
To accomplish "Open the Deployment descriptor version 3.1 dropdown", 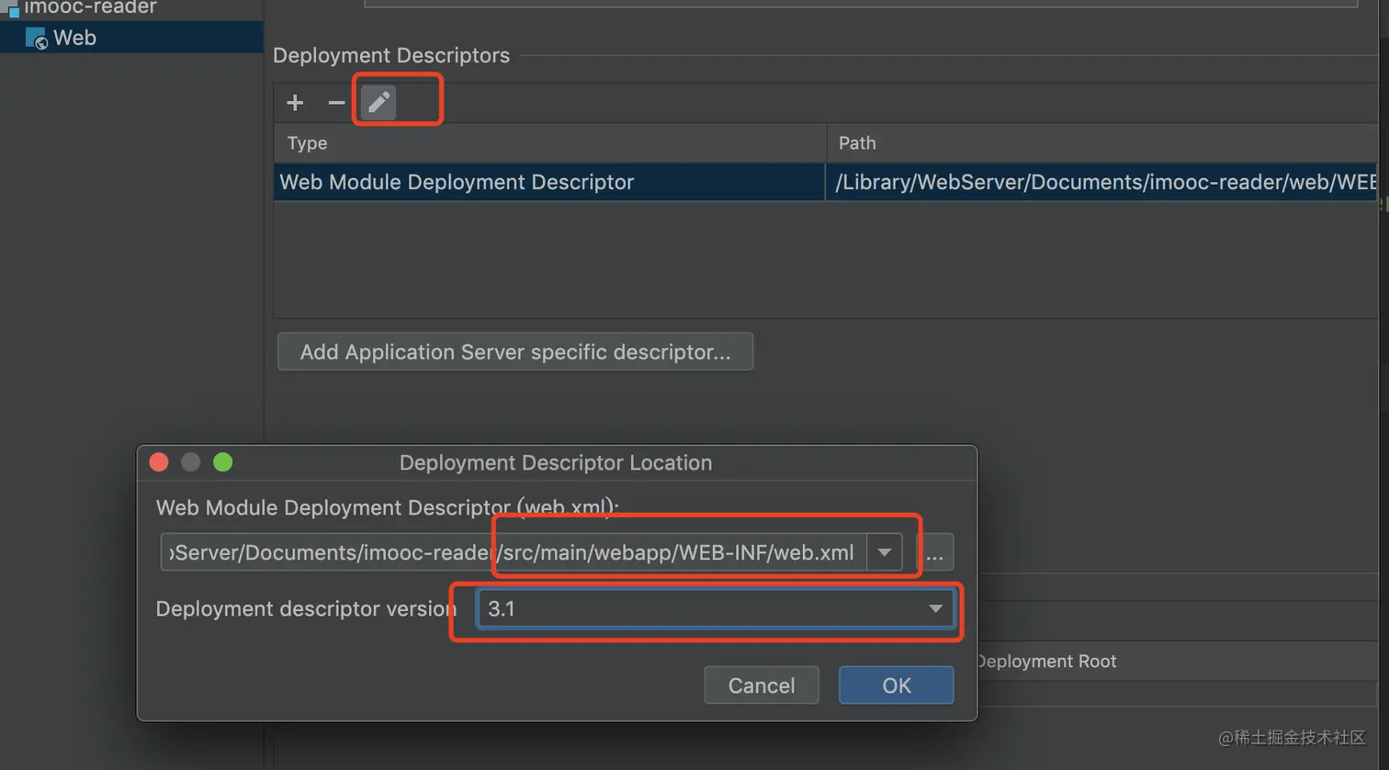I will (716, 608).
